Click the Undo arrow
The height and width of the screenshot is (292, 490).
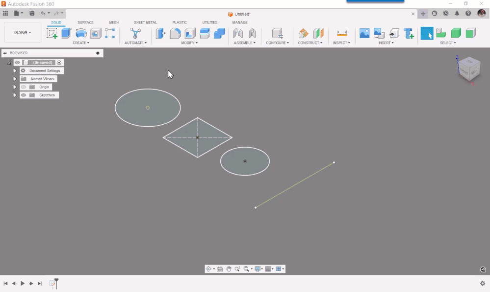click(43, 13)
